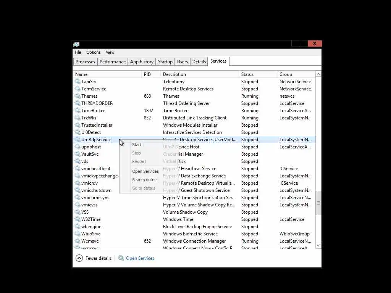Viewport: 391px width, 293px height.
Task: Click the vmicvss service gear icon
Action: [x=78, y=204]
